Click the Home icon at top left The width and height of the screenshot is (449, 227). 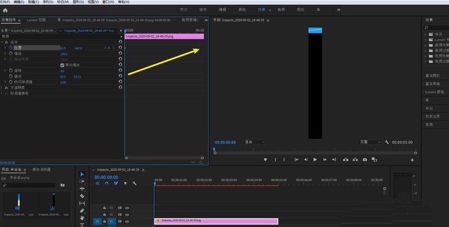(x=6, y=10)
